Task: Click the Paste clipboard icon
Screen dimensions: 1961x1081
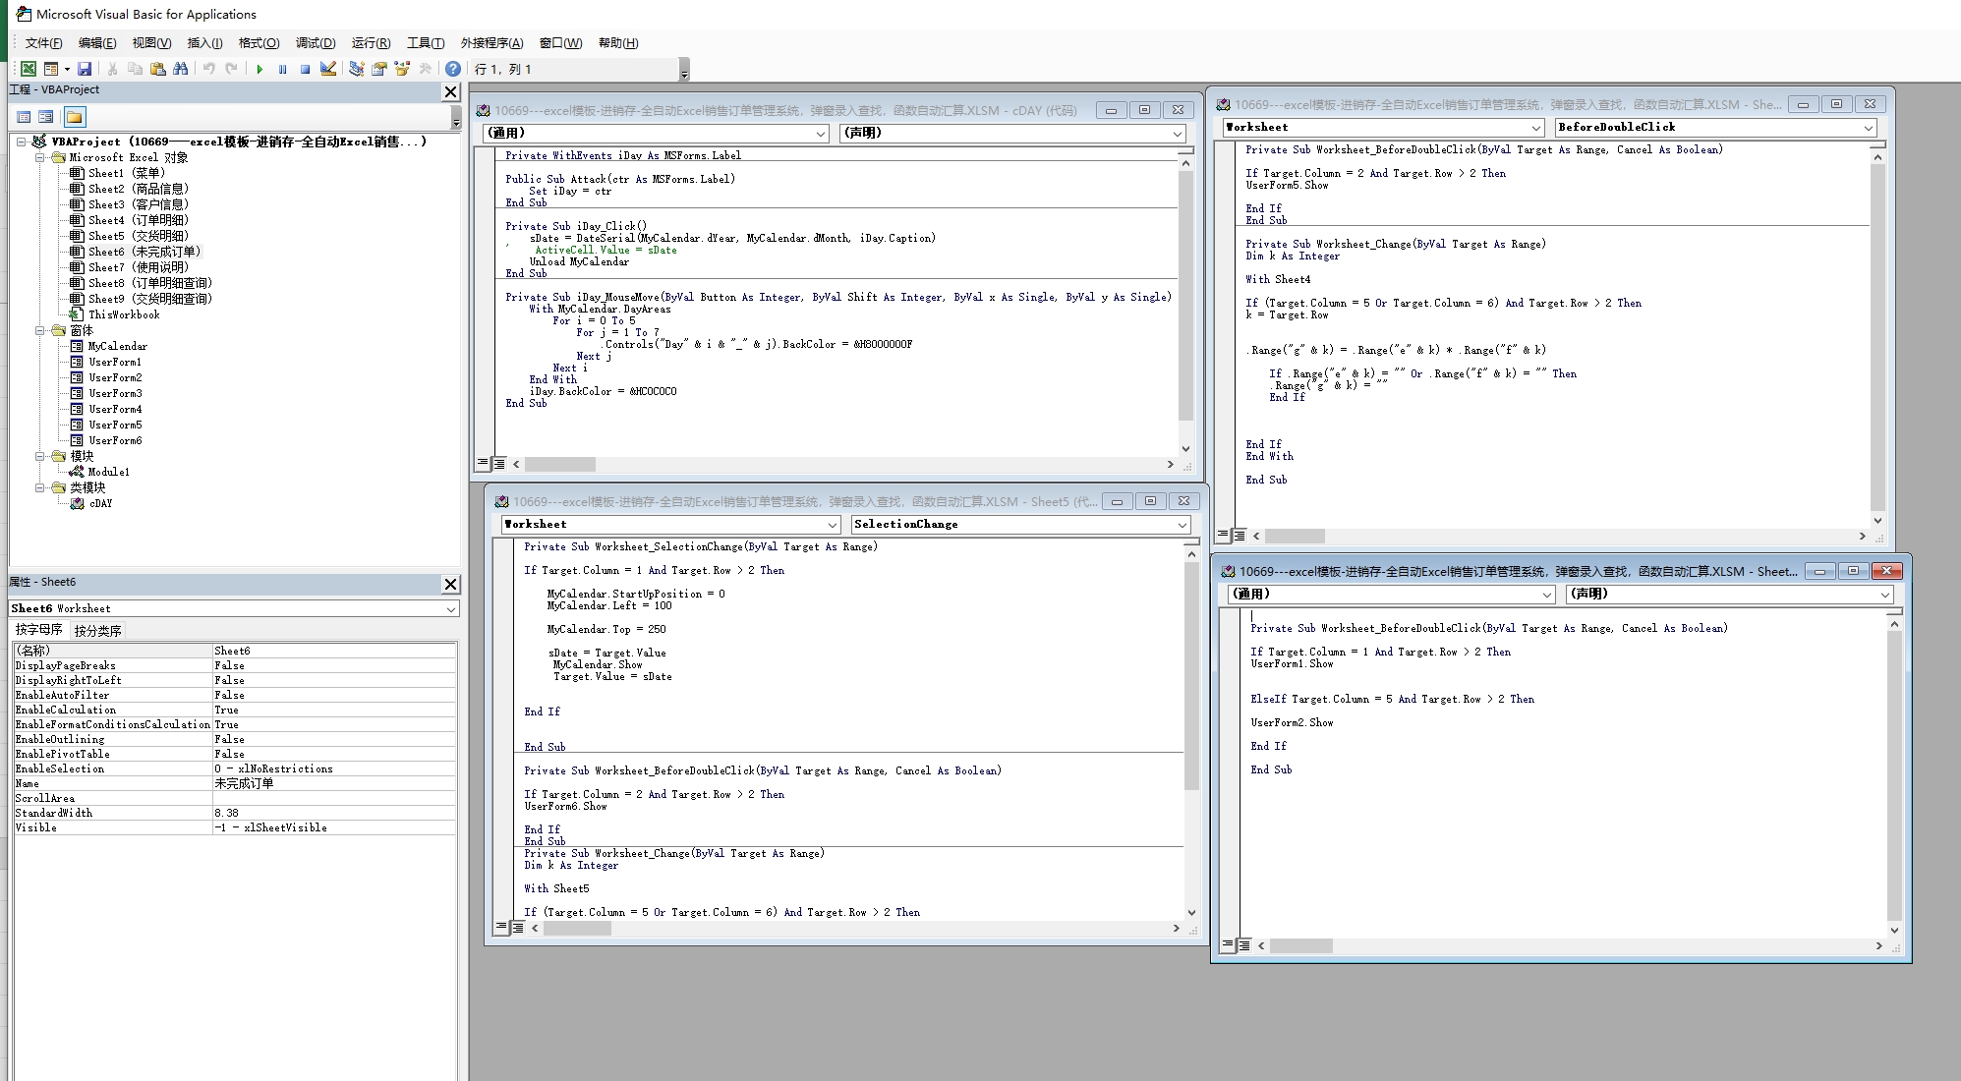Action: pos(157,69)
